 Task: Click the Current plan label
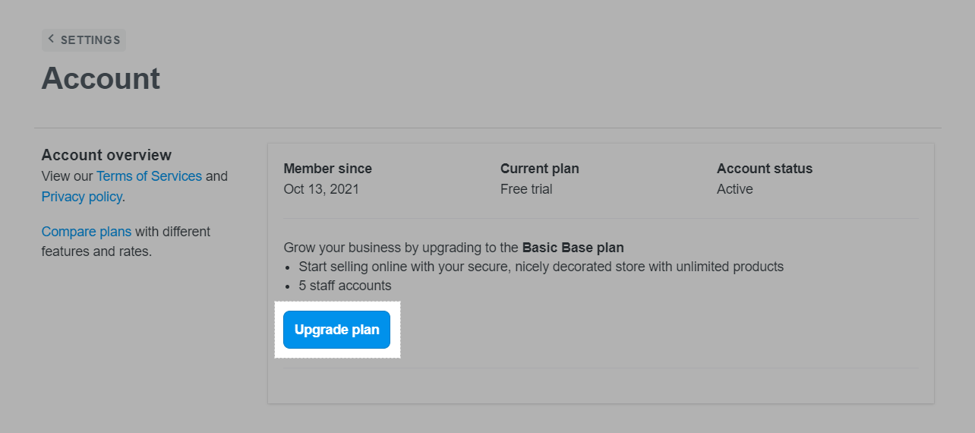point(539,169)
